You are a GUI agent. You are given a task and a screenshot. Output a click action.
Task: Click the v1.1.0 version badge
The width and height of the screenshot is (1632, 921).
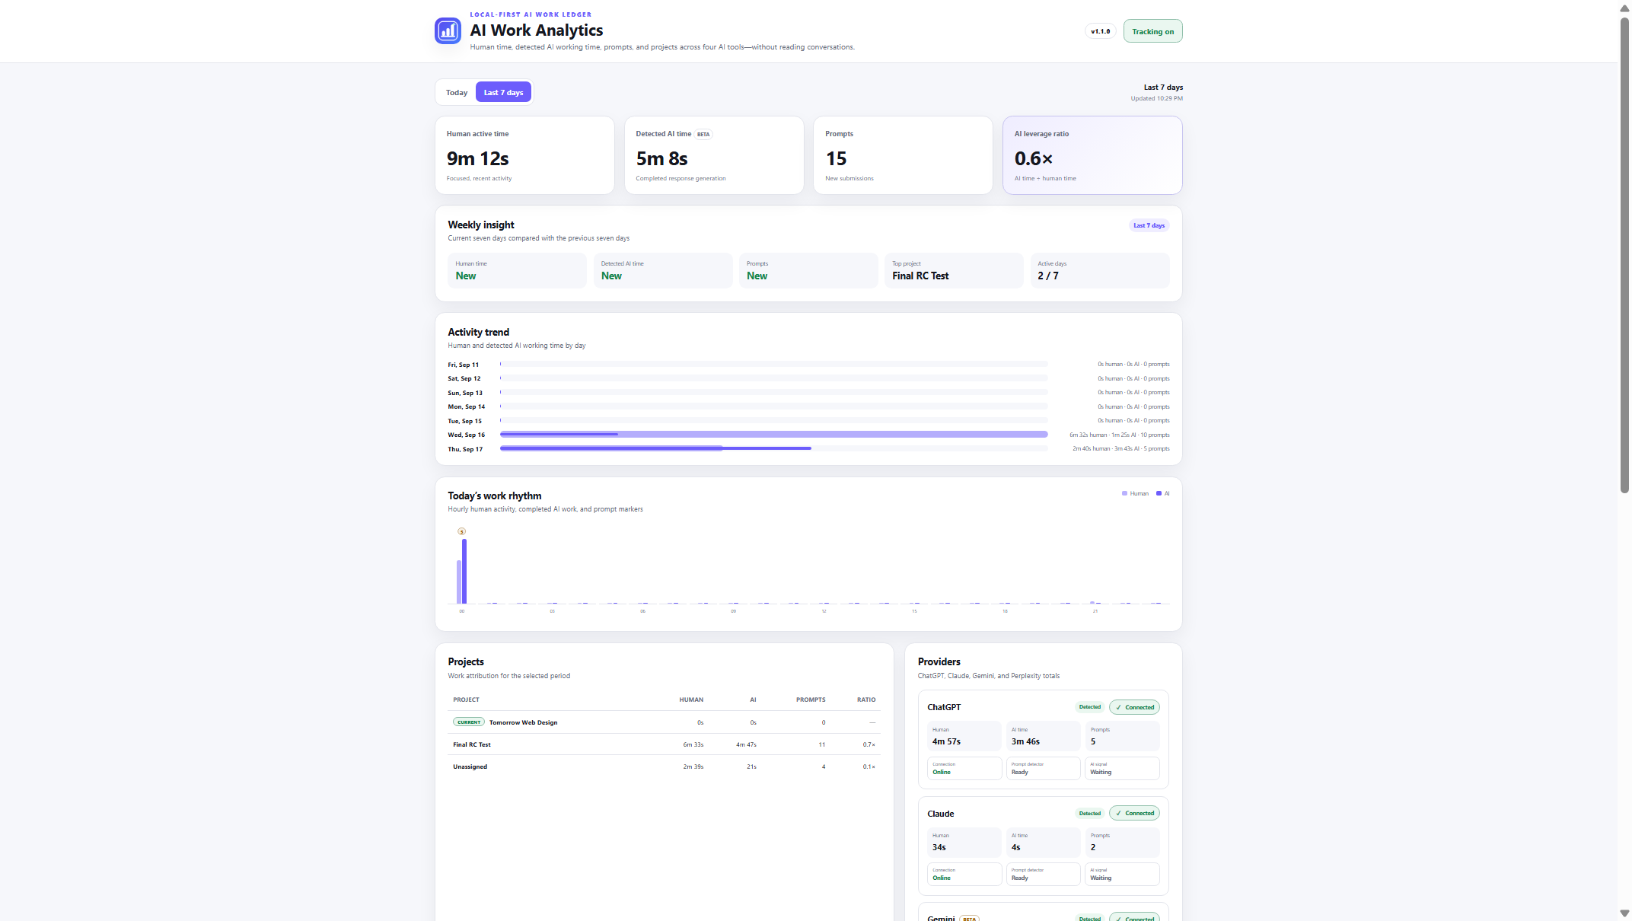pos(1100,31)
